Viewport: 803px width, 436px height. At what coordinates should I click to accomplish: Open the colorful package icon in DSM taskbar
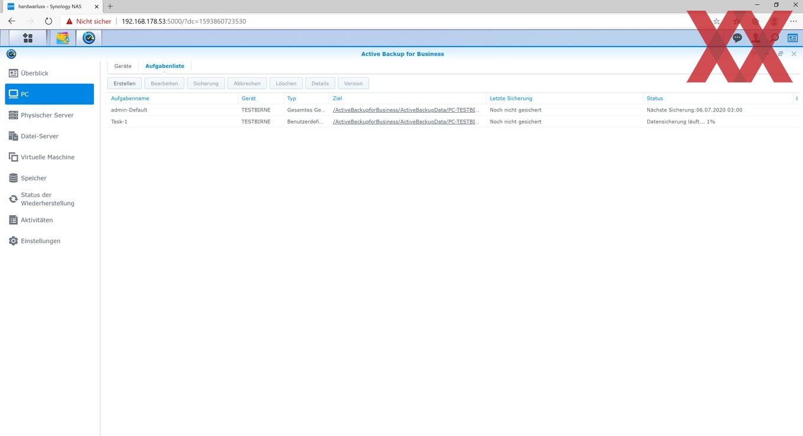(x=63, y=38)
